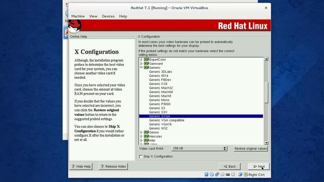Select Generic I128
Image resolution: width=324 pixels, height=182 pixels.
pyautogui.click(x=158, y=84)
